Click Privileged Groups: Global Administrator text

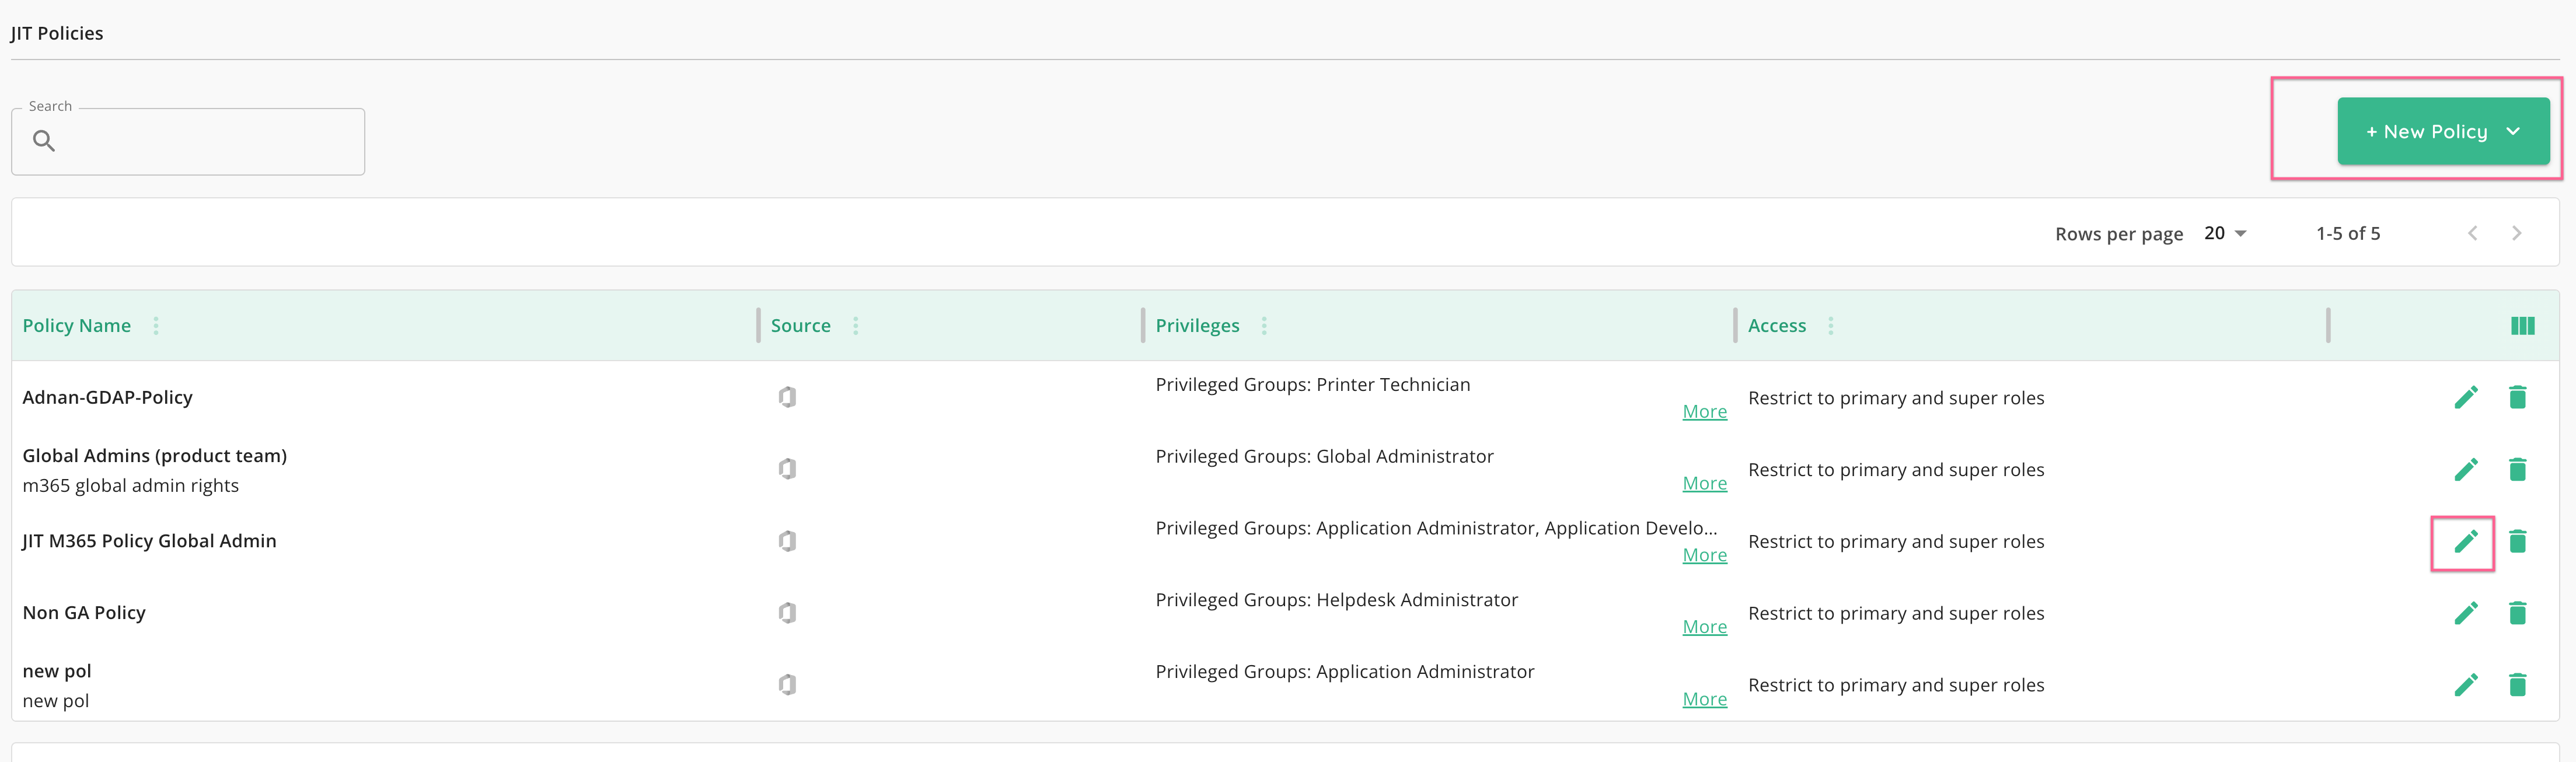coord(1325,457)
